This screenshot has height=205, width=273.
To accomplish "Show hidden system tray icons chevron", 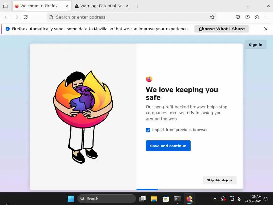I will click(x=215, y=199).
